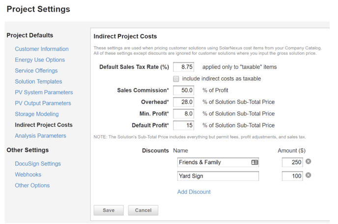Click the Yard Sign amount field
Screen dimensions: 338x224
tap(292, 176)
